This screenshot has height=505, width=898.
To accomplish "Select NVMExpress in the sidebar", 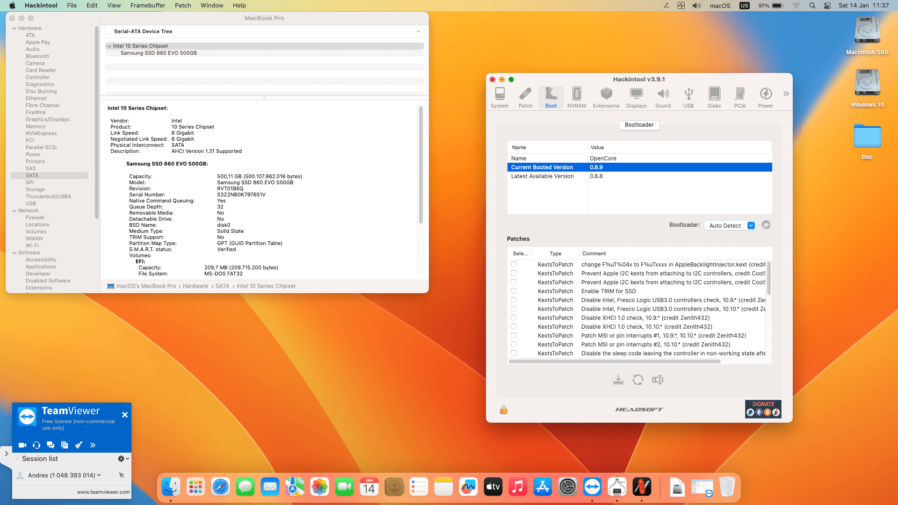I will pos(41,133).
